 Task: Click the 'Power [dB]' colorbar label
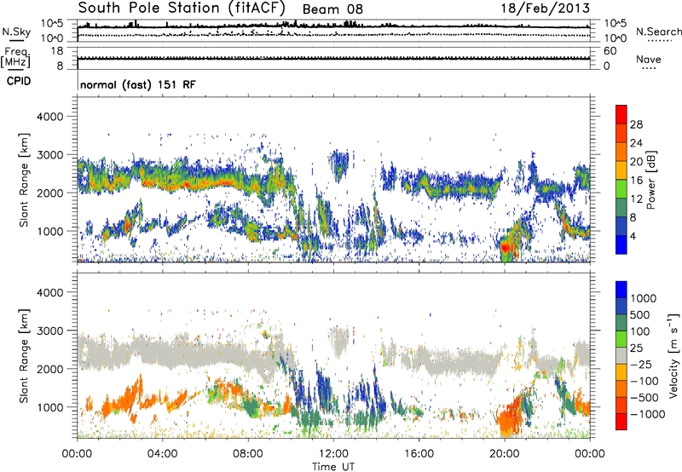pyautogui.click(x=650, y=180)
